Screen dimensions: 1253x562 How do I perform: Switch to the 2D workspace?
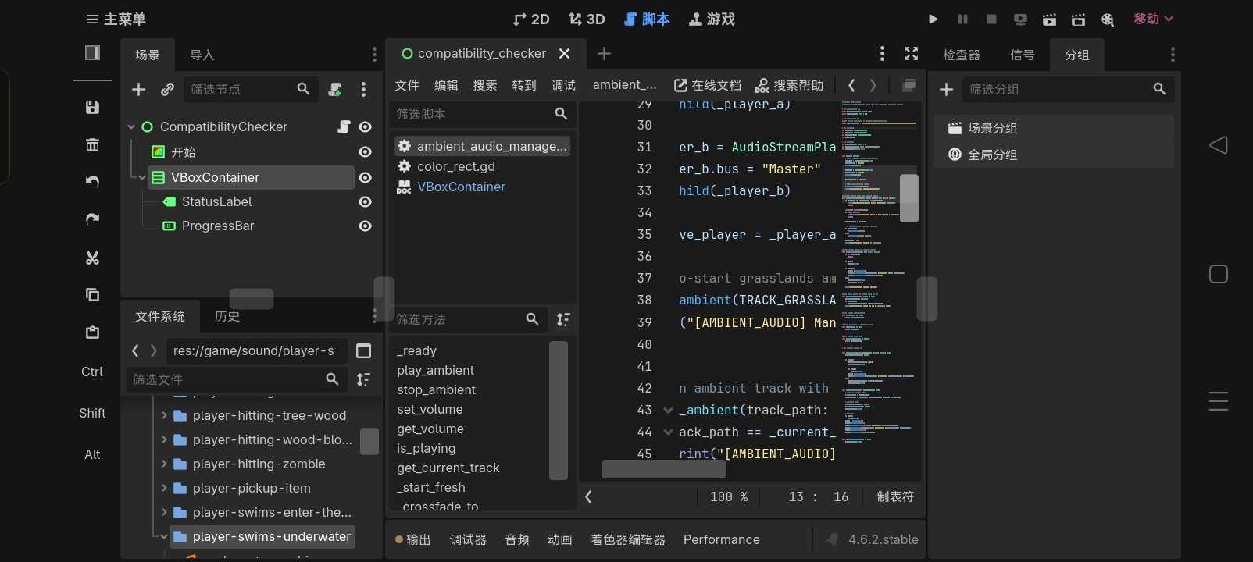pyautogui.click(x=531, y=19)
